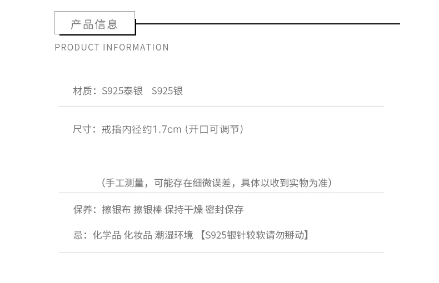Click the 化妆品 warning item

pos(137,235)
